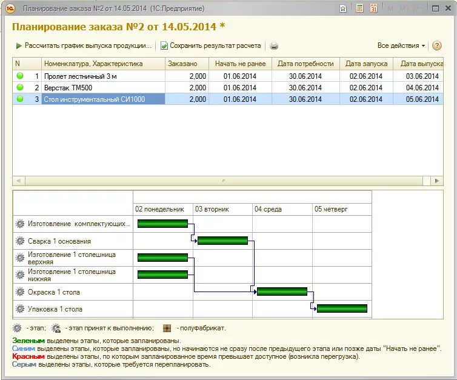
Task: Run Рассчитать график выпуска продукции
Action: click(84, 45)
